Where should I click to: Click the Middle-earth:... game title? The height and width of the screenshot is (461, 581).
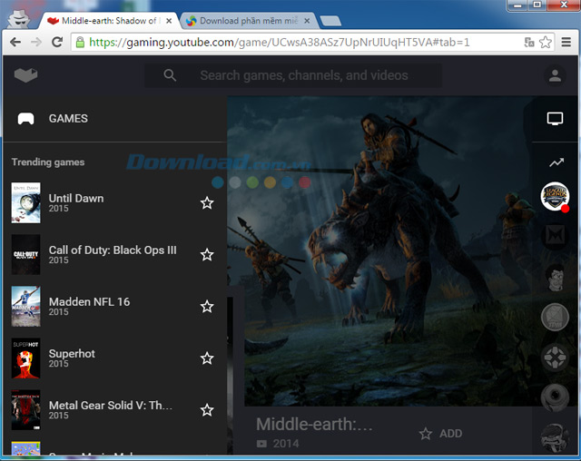314,425
